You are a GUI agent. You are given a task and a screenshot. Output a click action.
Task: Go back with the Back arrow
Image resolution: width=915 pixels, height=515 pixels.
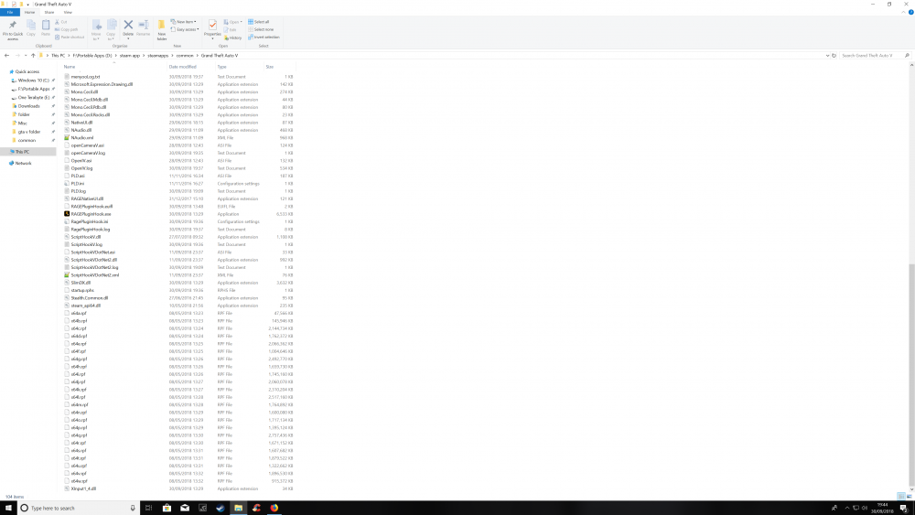coord(6,56)
